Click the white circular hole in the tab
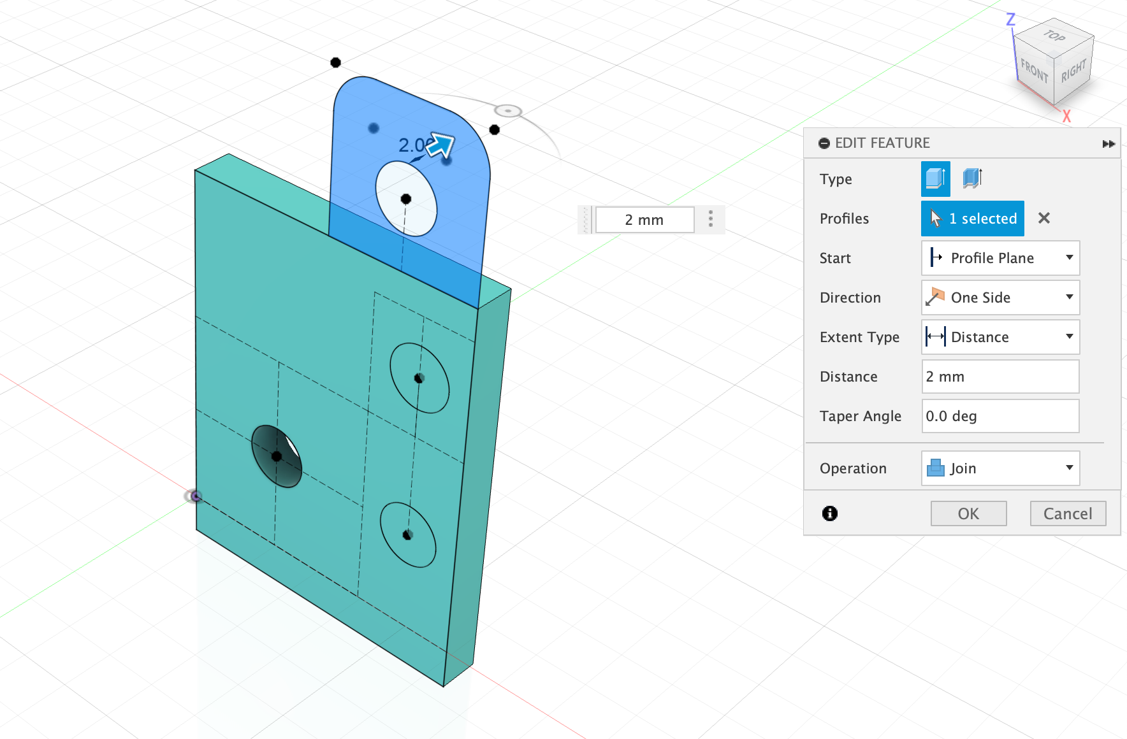 tap(406, 199)
